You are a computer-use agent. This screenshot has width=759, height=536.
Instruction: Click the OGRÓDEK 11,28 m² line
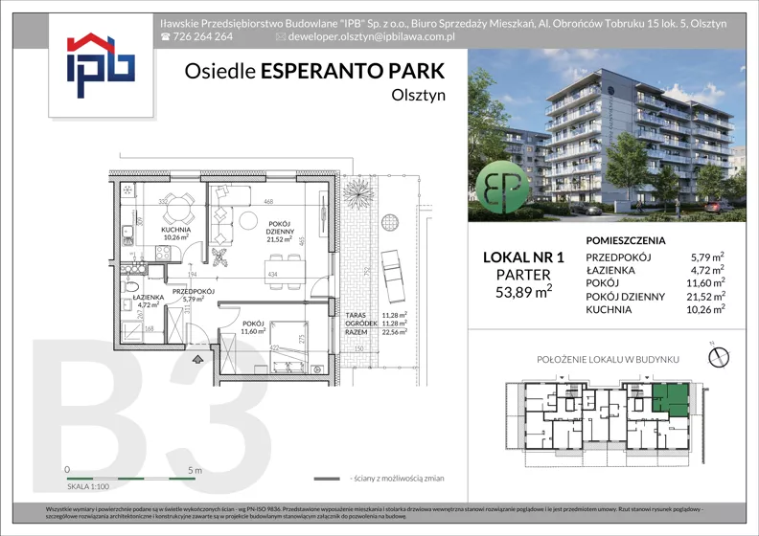pos(376,324)
